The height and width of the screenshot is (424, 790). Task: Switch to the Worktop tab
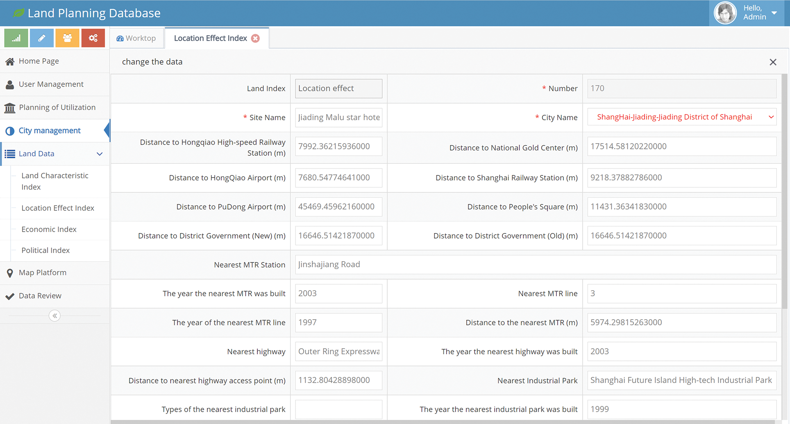136,38
